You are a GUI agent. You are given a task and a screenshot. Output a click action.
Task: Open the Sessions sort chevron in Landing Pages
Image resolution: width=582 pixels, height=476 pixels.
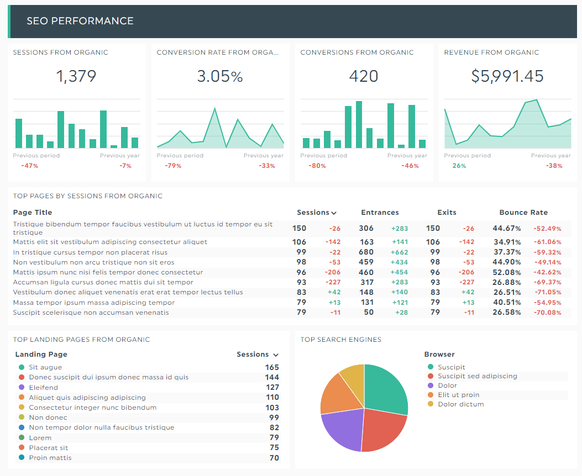point(275,354)
